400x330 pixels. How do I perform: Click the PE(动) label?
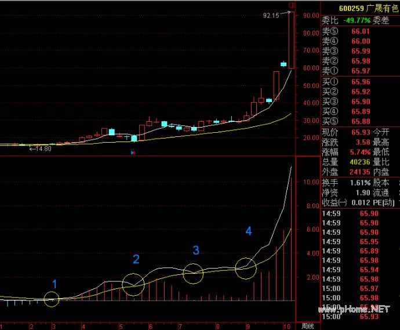click(384, 202)
